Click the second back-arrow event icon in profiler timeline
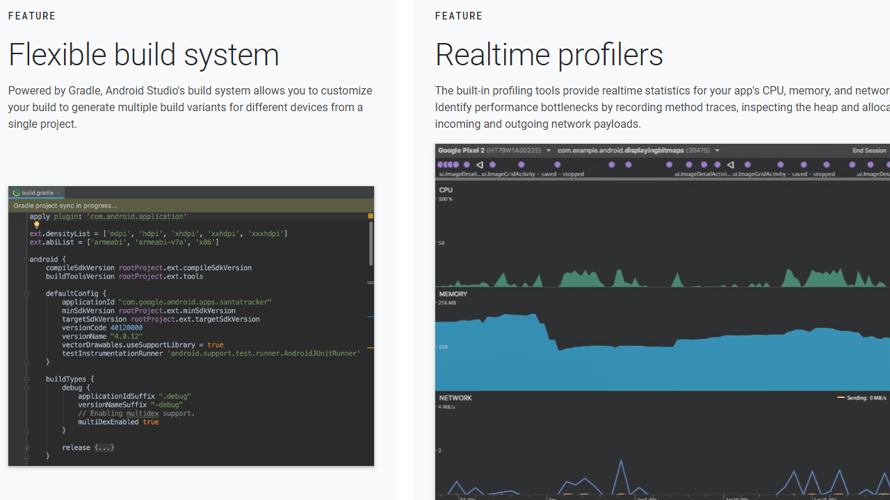The width and height of the screenshot is (890, 500). point(730,165)
